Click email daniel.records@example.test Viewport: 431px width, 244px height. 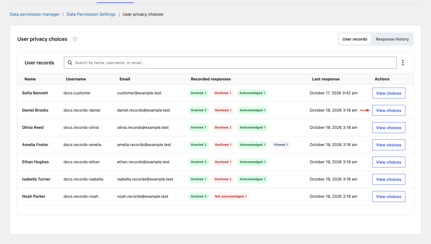(x=144, y=110)
